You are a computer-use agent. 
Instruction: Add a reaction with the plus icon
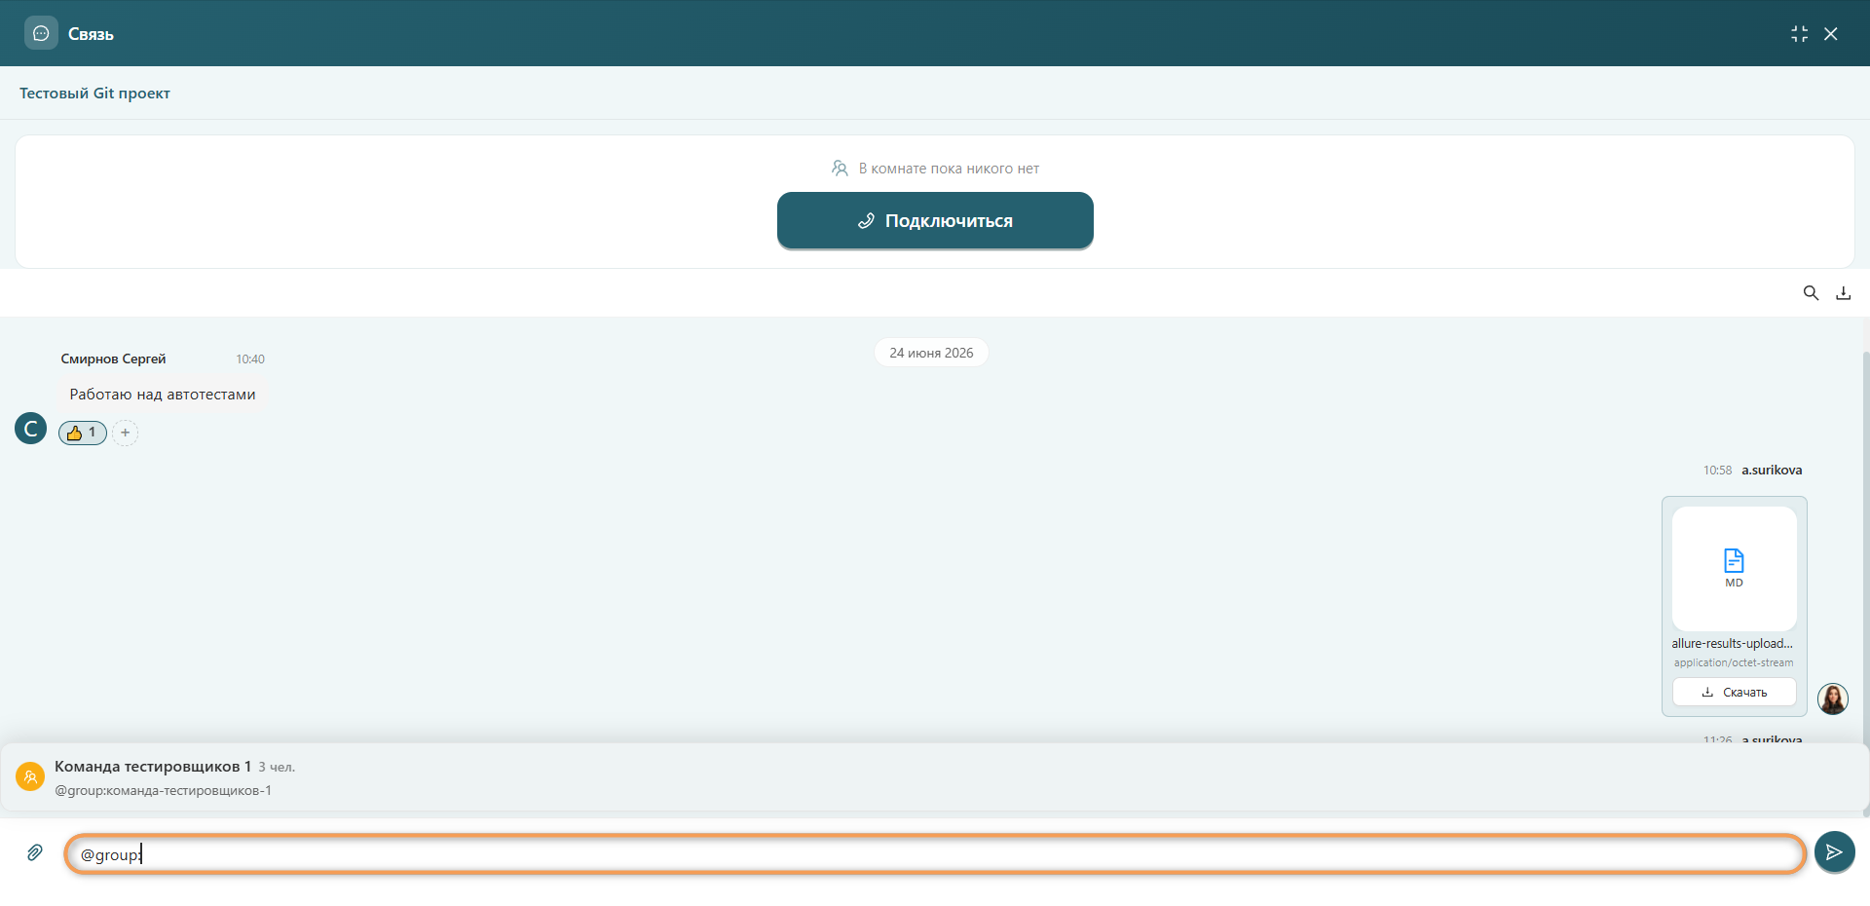point(125,433)
